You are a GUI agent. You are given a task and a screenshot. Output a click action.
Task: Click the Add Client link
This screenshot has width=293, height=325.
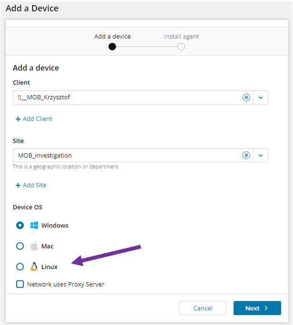pos(38,119)
